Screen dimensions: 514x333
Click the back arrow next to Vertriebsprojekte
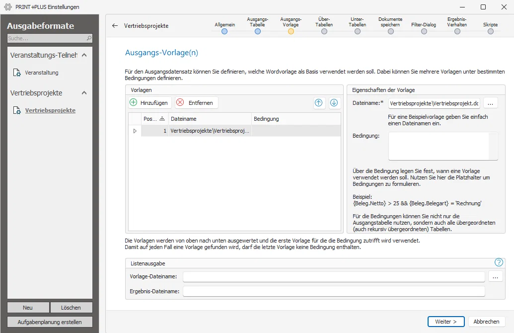point(115,25)
